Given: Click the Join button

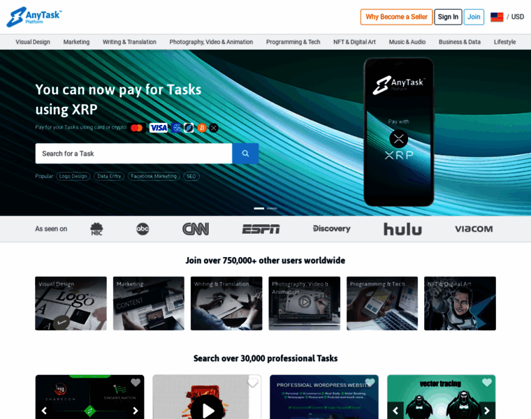Looking at the screenshot, I should (474, 17).
